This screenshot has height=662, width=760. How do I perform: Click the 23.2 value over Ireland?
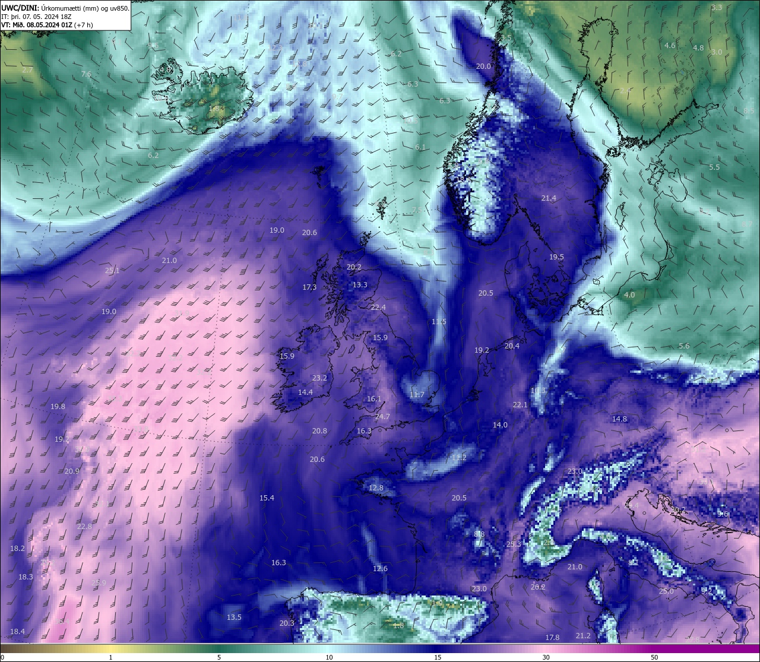click(x=319, y=378)
